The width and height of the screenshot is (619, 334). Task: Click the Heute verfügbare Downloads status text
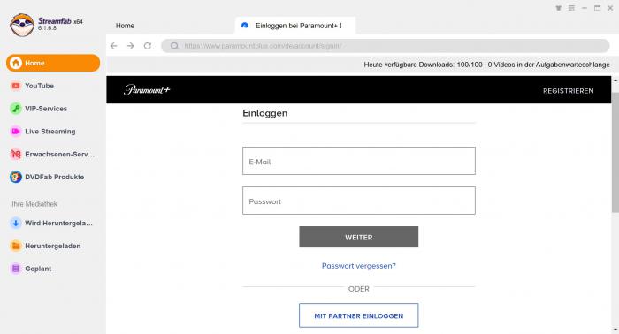pos(486,65)
